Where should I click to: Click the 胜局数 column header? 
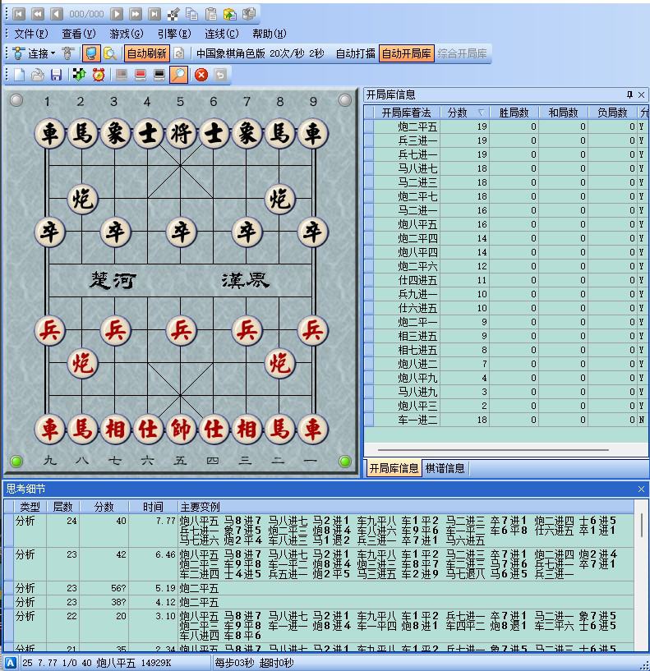514,113
